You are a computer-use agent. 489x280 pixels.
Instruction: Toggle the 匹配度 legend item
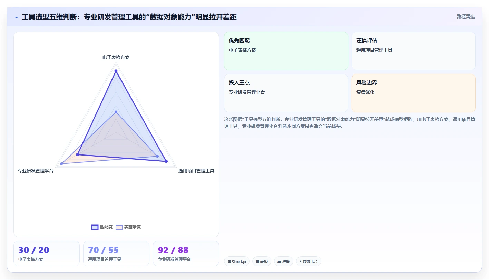102,227
